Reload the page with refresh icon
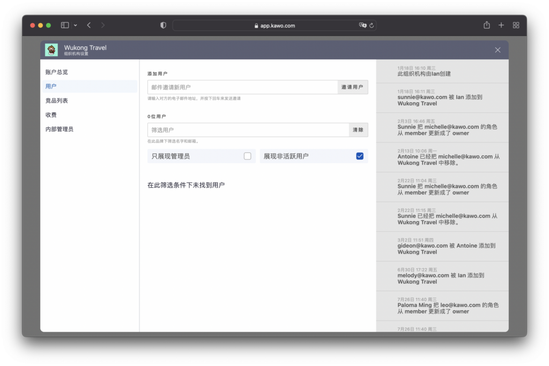This screenshot has height=366, width=549. pyautogui.click(x=372, y=25)
